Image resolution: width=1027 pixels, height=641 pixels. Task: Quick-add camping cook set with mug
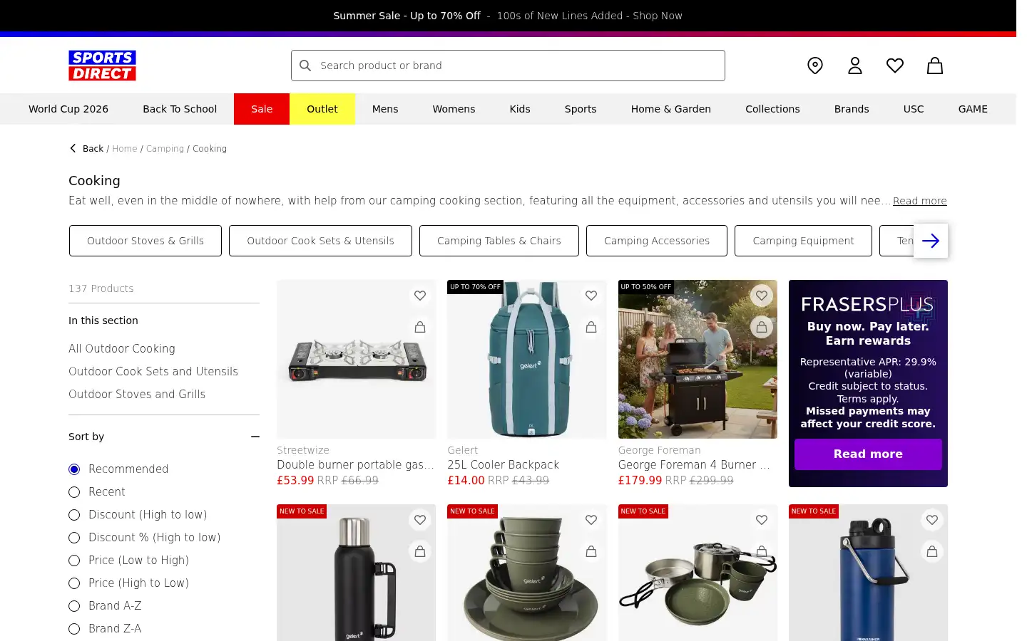tap(762, 551)
